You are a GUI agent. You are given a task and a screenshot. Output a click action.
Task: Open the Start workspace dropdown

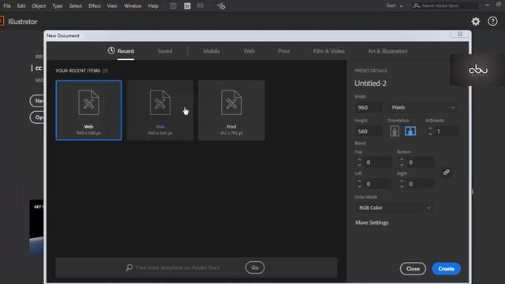click(x=395, y=6)
